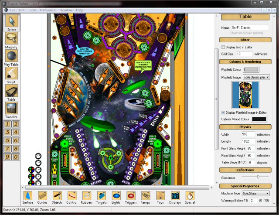This screenshot has height=215, width=279.
Task: Click the Future Pinball sphere icon in menu bar
Action: pos(6,10)
